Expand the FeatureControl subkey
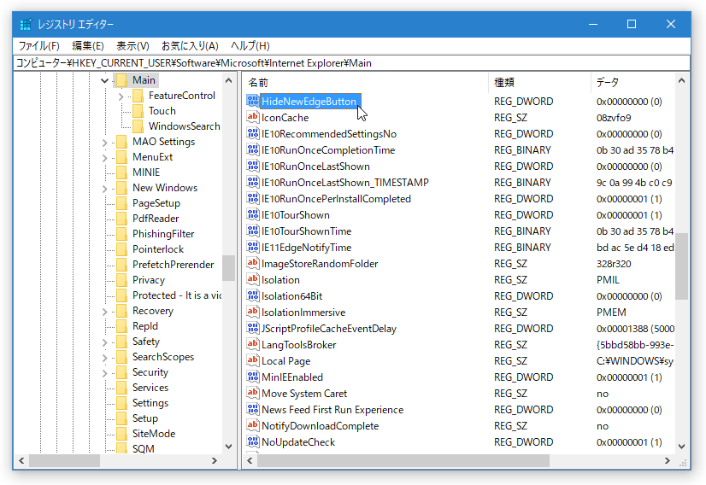 (x=121, y=96)
